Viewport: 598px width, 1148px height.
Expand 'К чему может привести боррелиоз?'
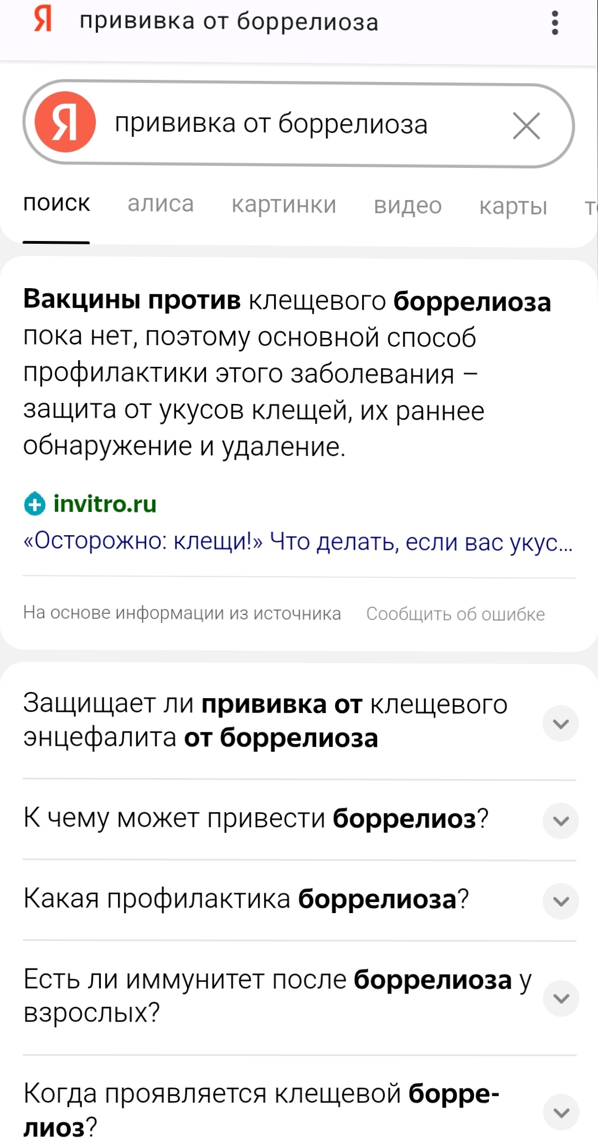pos(560,821)
